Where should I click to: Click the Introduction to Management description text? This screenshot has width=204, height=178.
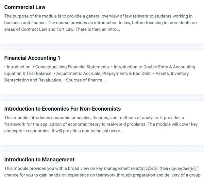(x=102, y=172)
